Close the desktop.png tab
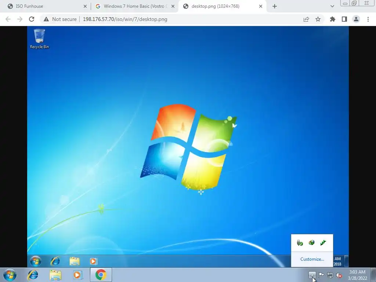Viewport: 376px width, 282px height. click(261, 7)
